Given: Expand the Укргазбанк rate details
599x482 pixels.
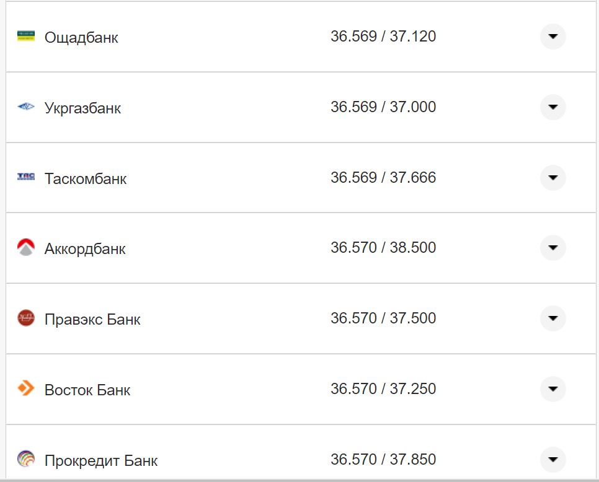Looking at the screenshot, I should (552, 107).
